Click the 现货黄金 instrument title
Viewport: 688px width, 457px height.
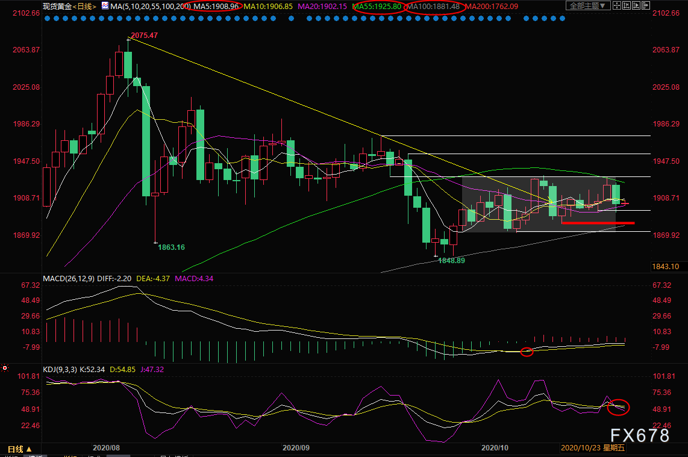[57, 6]
